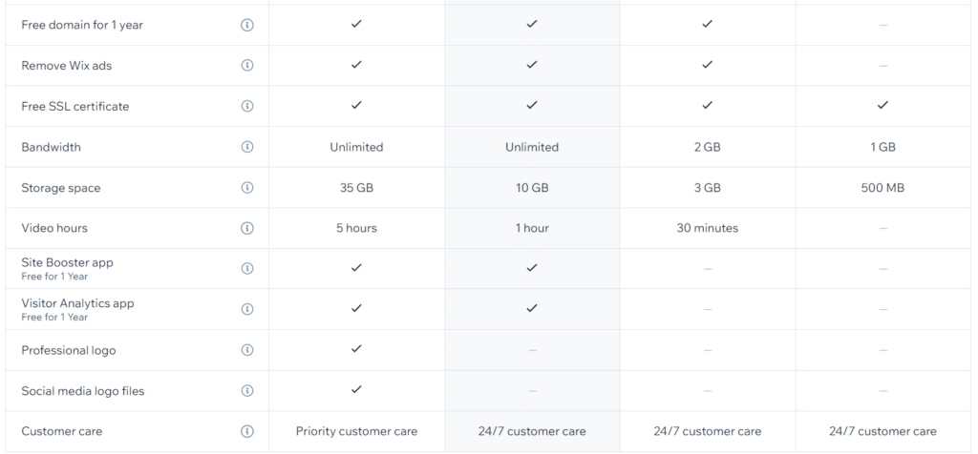Image resolution: width=978 pixels, height=454 pixels.
Task: Open the Professional logo info icon
Action: pos(247,350)
